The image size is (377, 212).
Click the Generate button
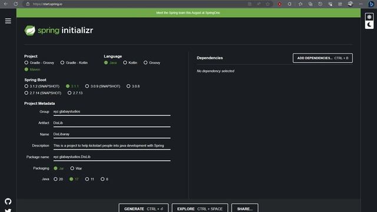click(x=144, y=208)
